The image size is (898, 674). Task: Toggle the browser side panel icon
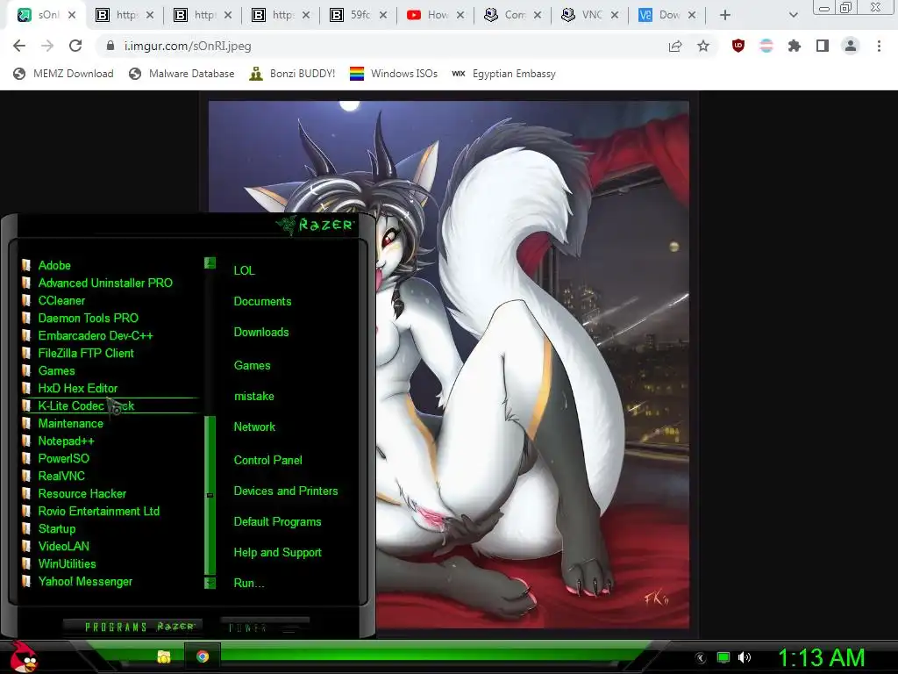(823, 46)
